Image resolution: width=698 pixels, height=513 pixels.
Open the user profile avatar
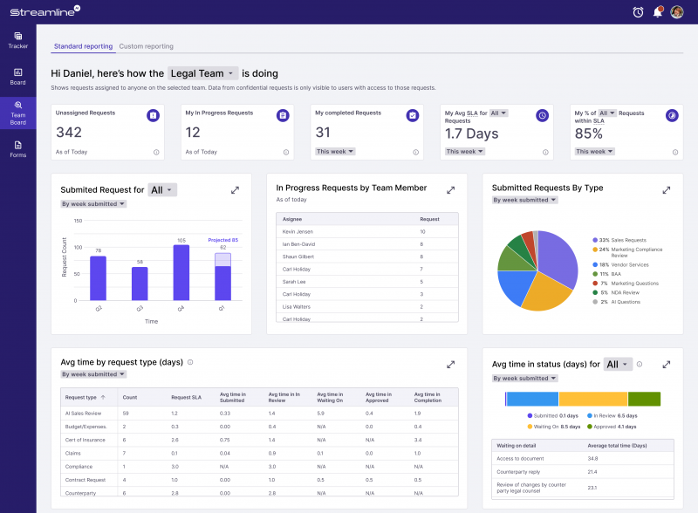676,12
